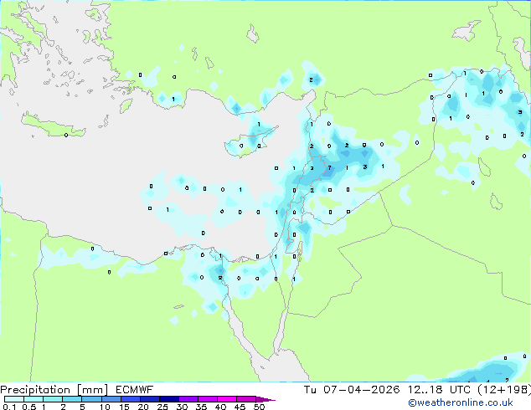The image size is (531, 410).
Task: Click the '7' precipitation value on map
Action: tap(329, 168)
